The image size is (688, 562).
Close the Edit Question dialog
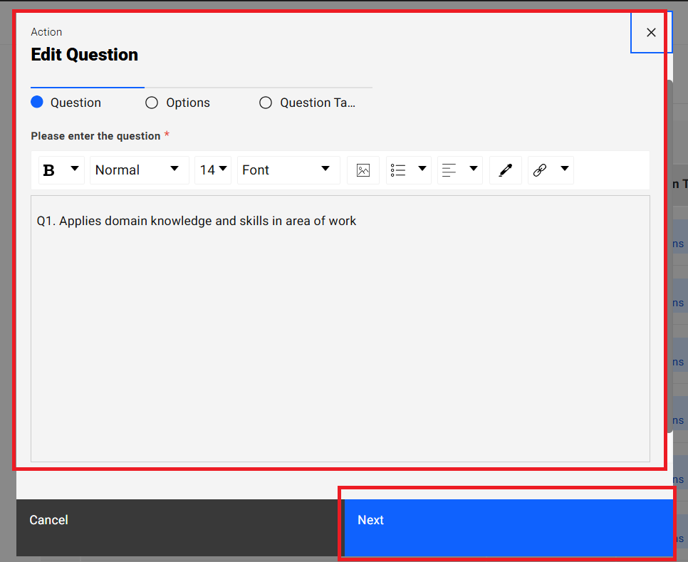(x=651, y=32)
